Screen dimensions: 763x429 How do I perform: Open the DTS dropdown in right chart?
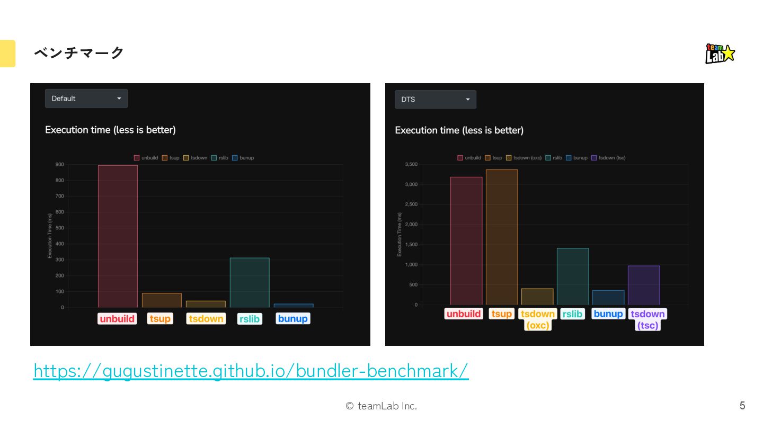click(436, 100)
